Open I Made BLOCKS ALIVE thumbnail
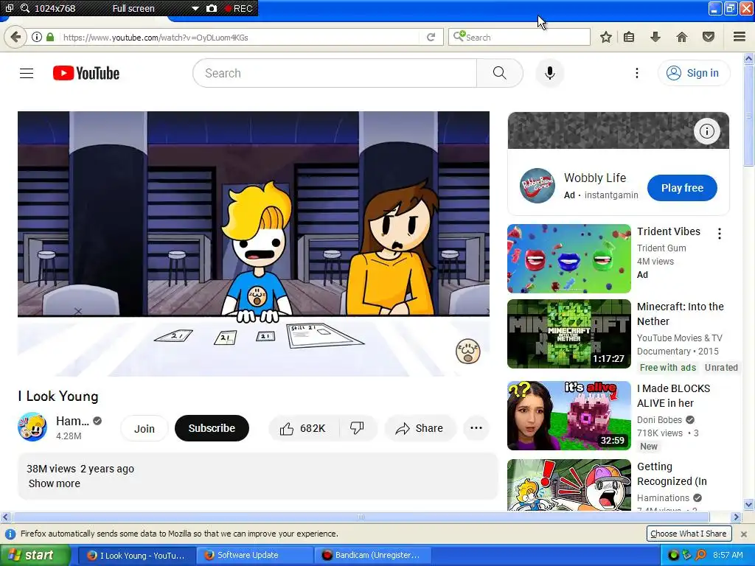 (x=568, y=416)
